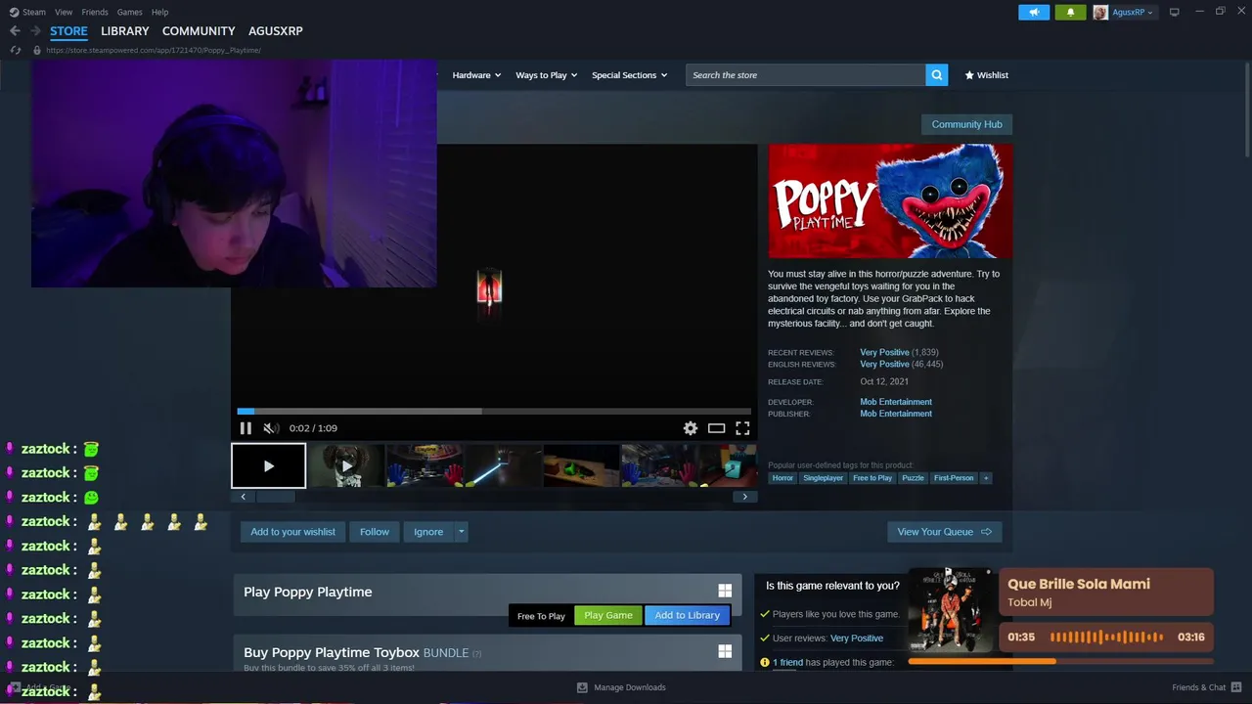1252x704 pixels.
Task: Select the Singleplayer tag
Action: point(823,478)
